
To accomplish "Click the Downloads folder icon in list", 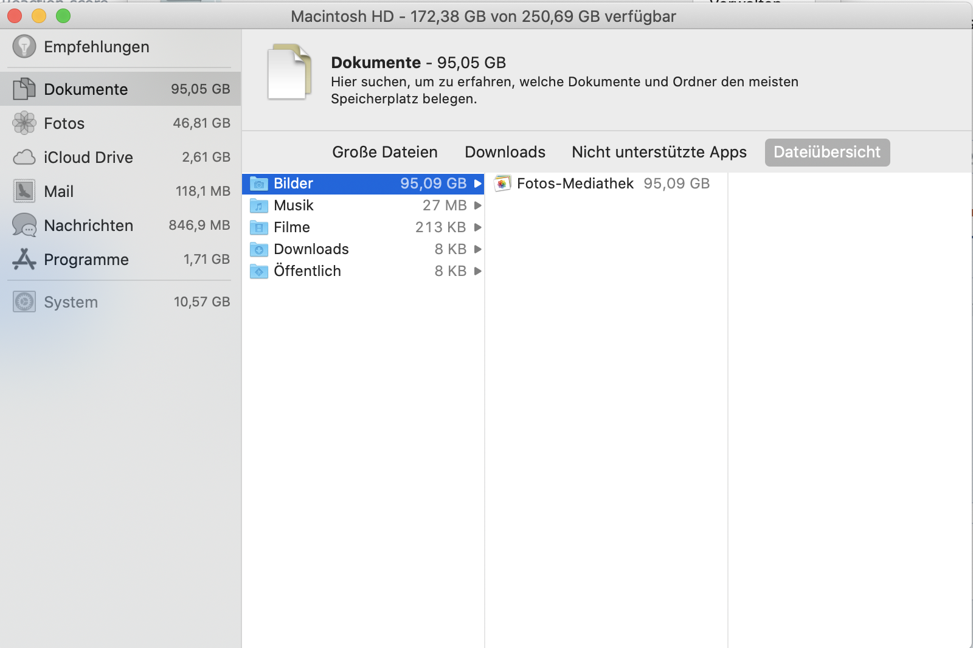I will click(x=259, y=249).
